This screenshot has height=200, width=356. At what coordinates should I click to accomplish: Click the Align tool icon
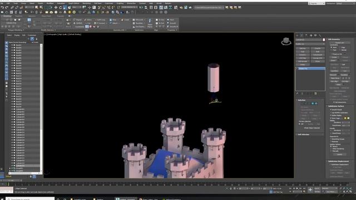click(146, 7)
